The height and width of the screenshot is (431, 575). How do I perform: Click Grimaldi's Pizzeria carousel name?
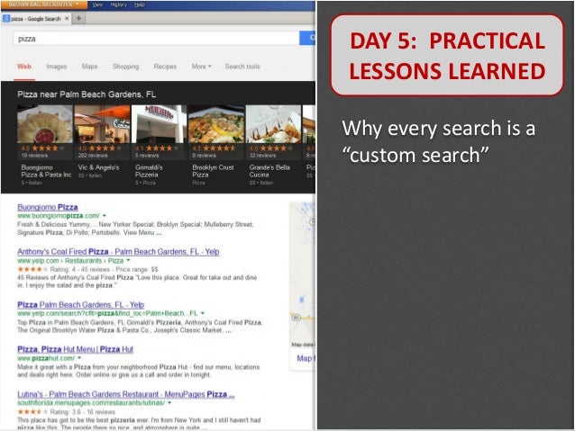click(149, 171)
